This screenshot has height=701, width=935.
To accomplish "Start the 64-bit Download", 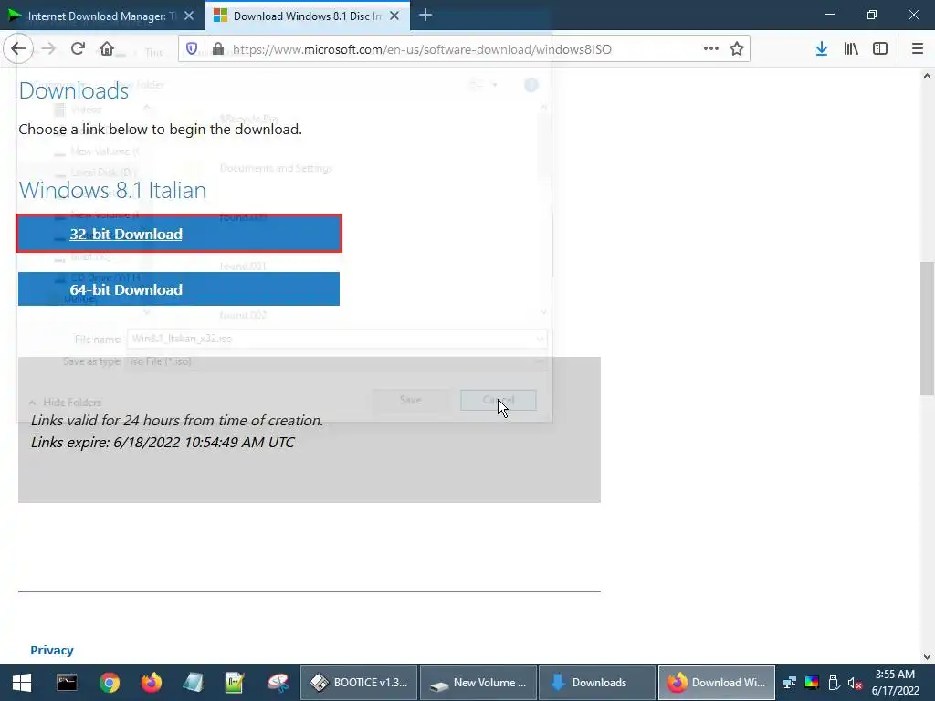I will click(179, 289).
